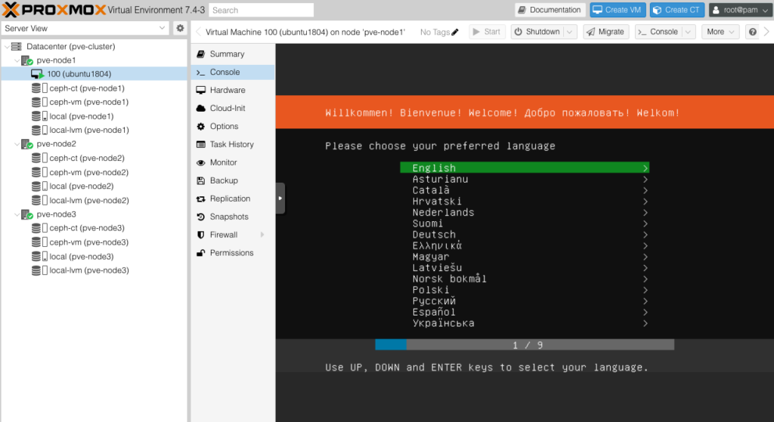Open Shutdown options dropdown arrow
The image size is (774, 422).
[570, 32]
